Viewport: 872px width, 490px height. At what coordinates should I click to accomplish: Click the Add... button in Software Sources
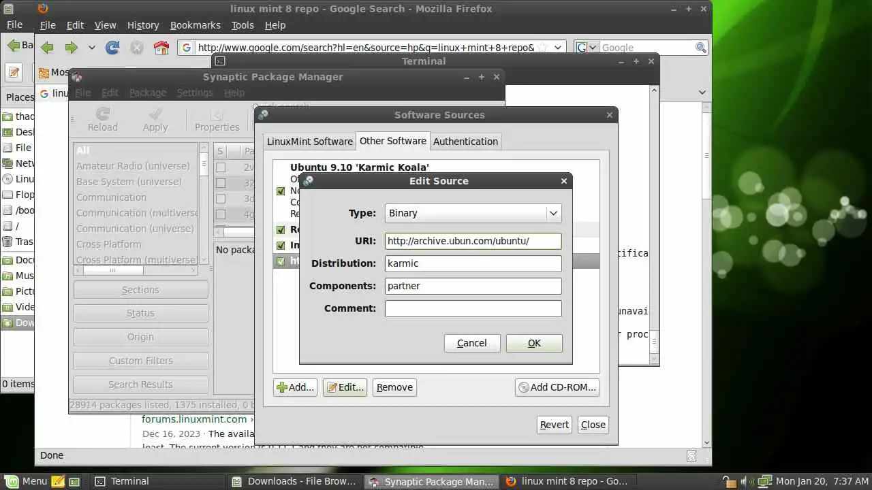(295, 387)
